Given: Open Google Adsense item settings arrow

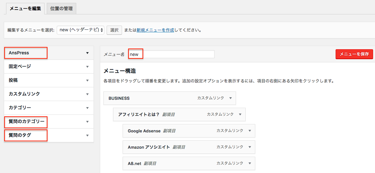Looking at the screenshot, I should coord(250,131).
